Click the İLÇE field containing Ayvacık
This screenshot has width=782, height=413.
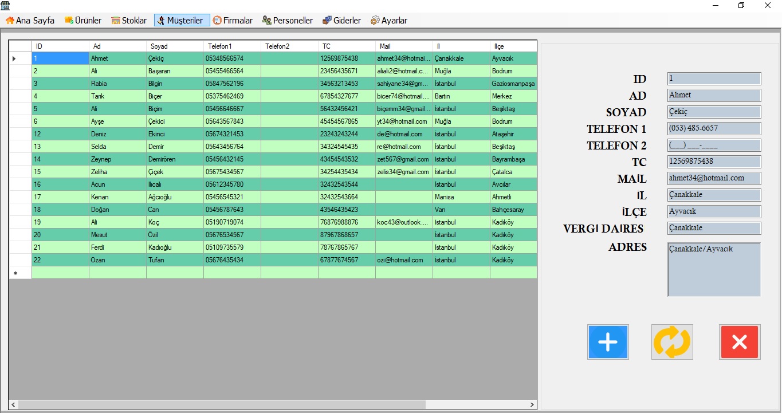(x=714, y=212)
